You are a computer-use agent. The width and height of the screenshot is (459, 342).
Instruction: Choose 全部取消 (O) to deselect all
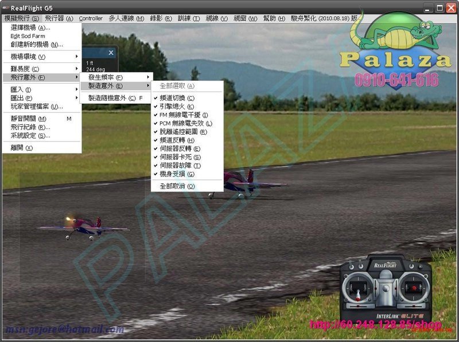click(188, 186)
